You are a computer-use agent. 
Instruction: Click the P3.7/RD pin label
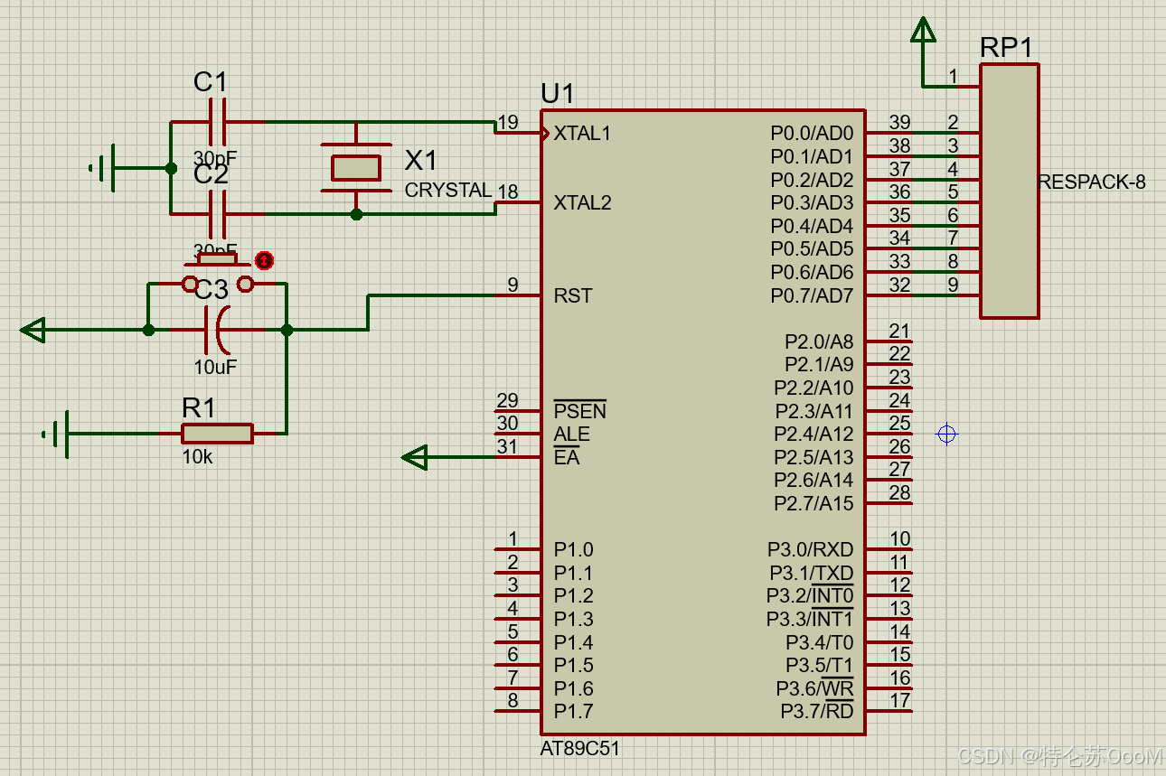coord(817,712)
